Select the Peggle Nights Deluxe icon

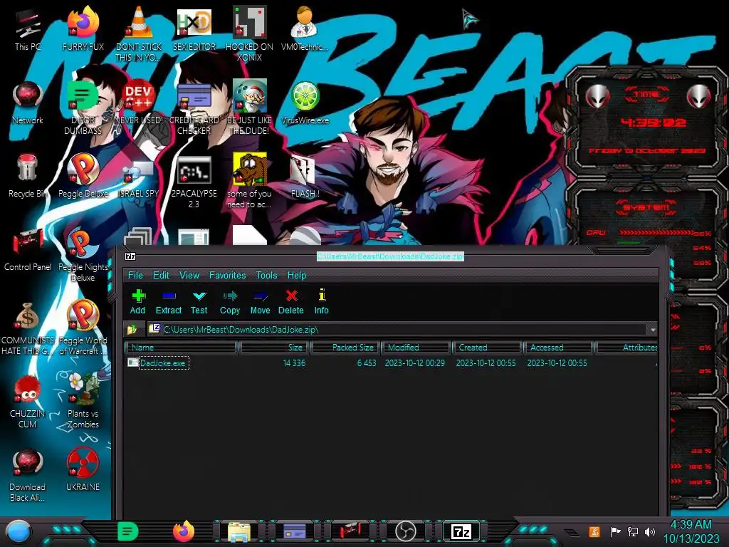(83, 254)
